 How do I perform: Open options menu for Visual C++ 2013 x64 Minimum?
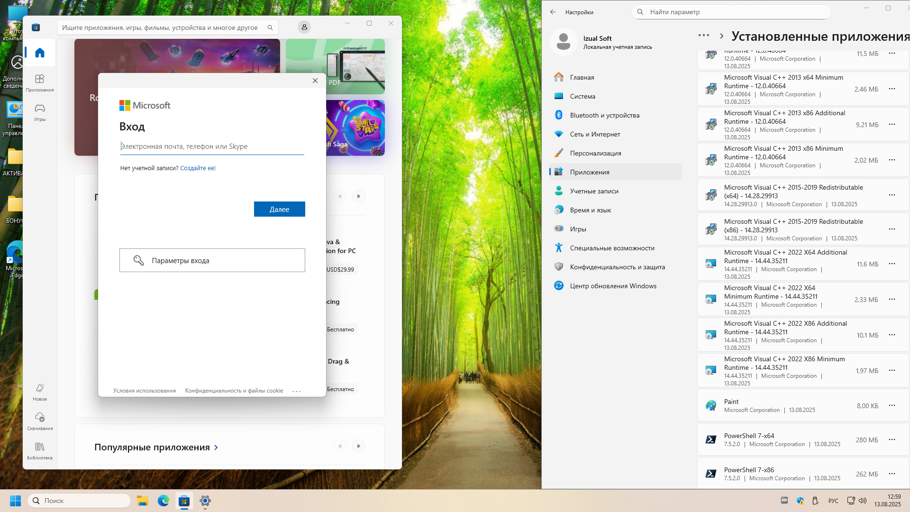892,89
